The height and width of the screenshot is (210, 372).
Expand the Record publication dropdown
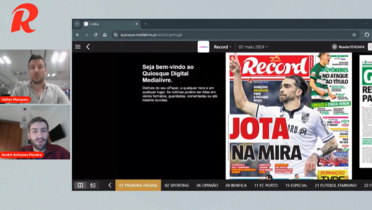click(x=223, y=47)
